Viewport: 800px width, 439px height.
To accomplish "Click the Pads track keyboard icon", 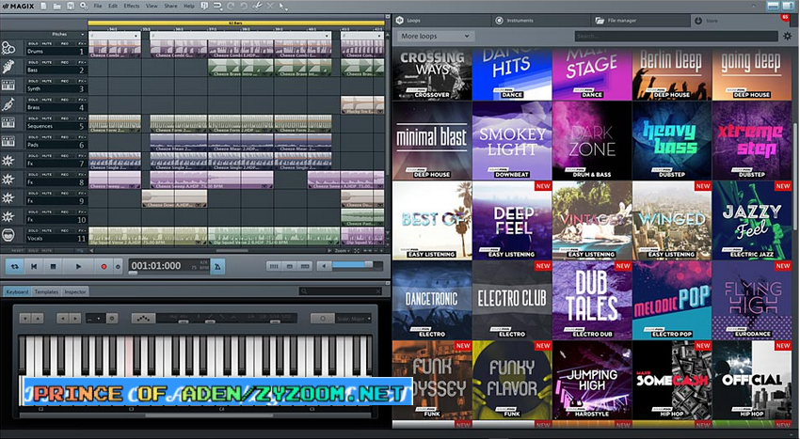I will [8, 142].
